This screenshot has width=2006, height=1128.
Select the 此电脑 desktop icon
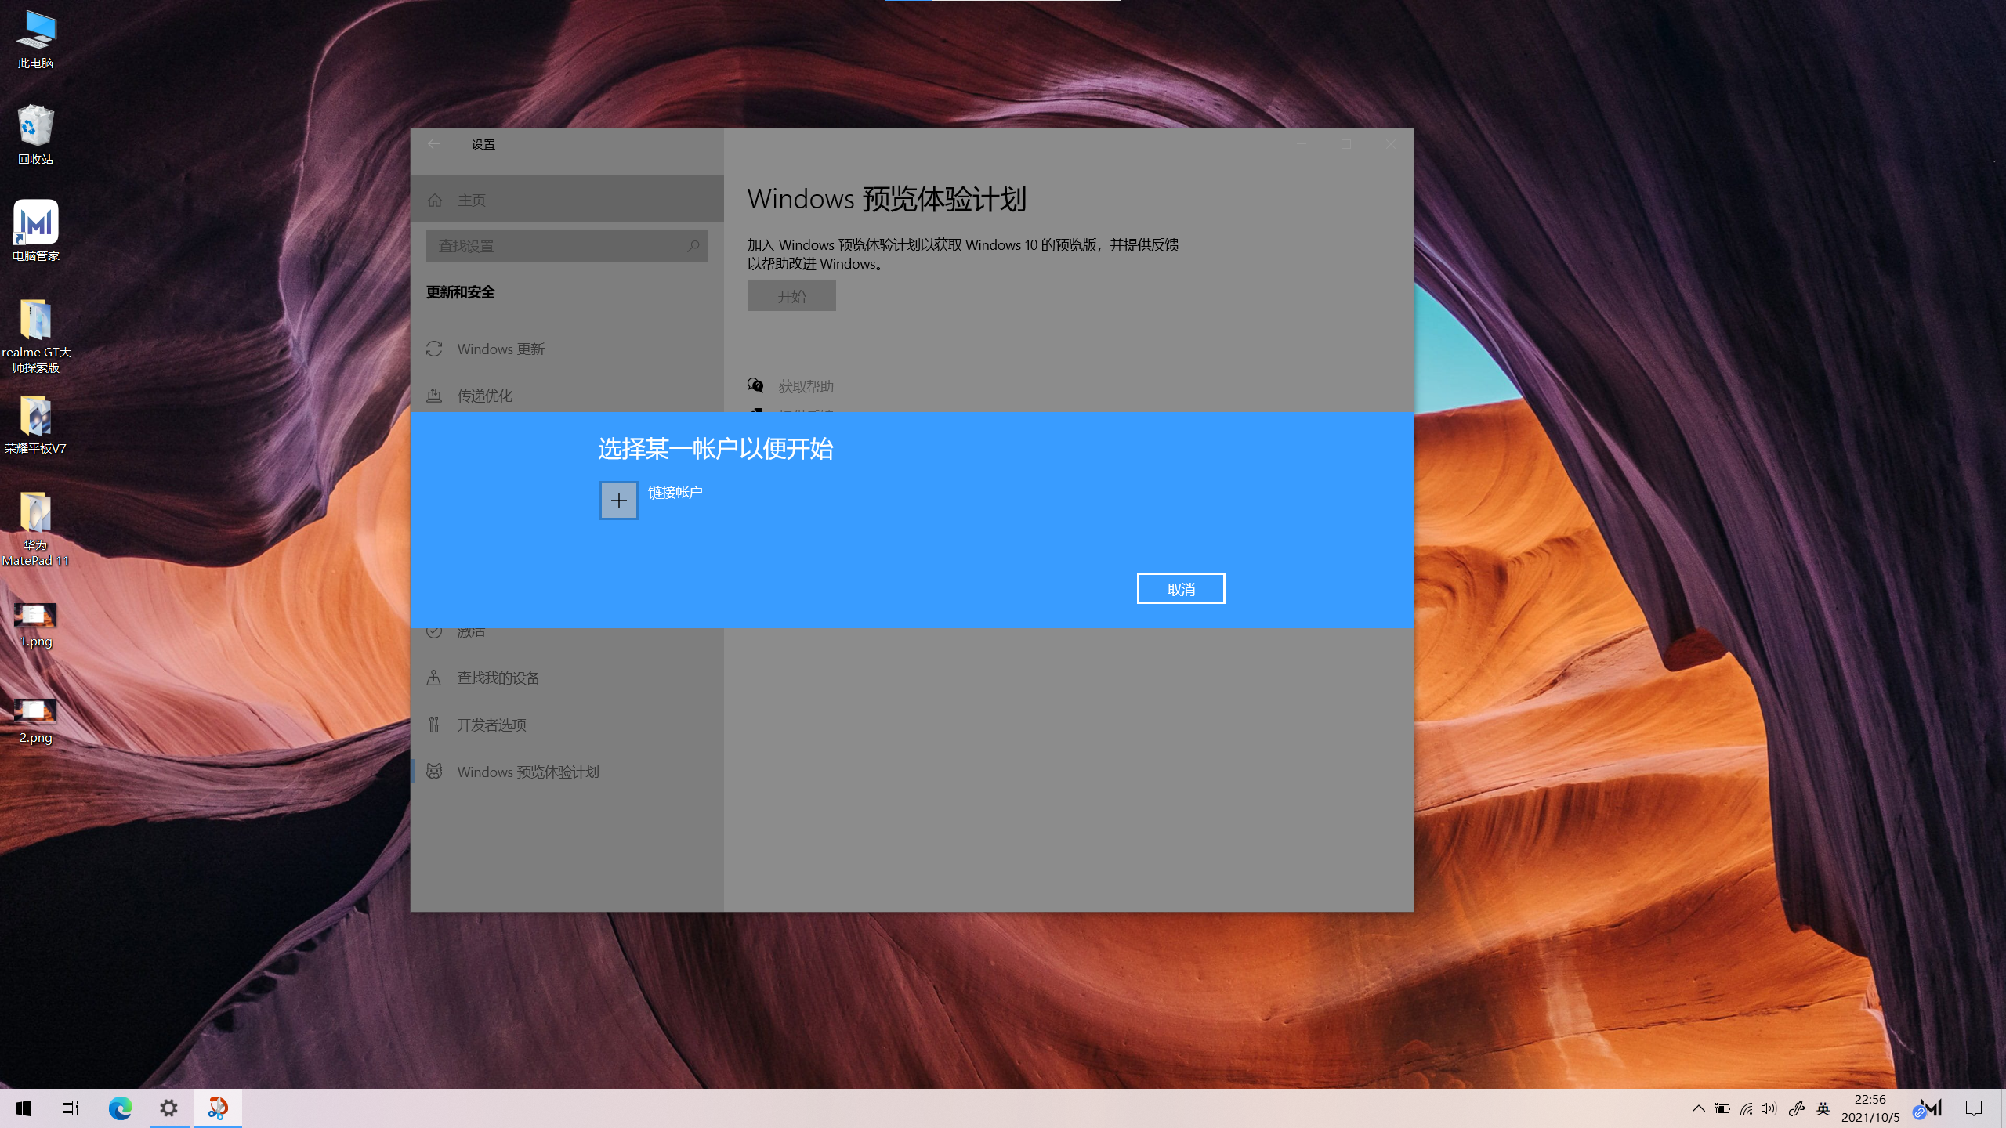[36, 41]
